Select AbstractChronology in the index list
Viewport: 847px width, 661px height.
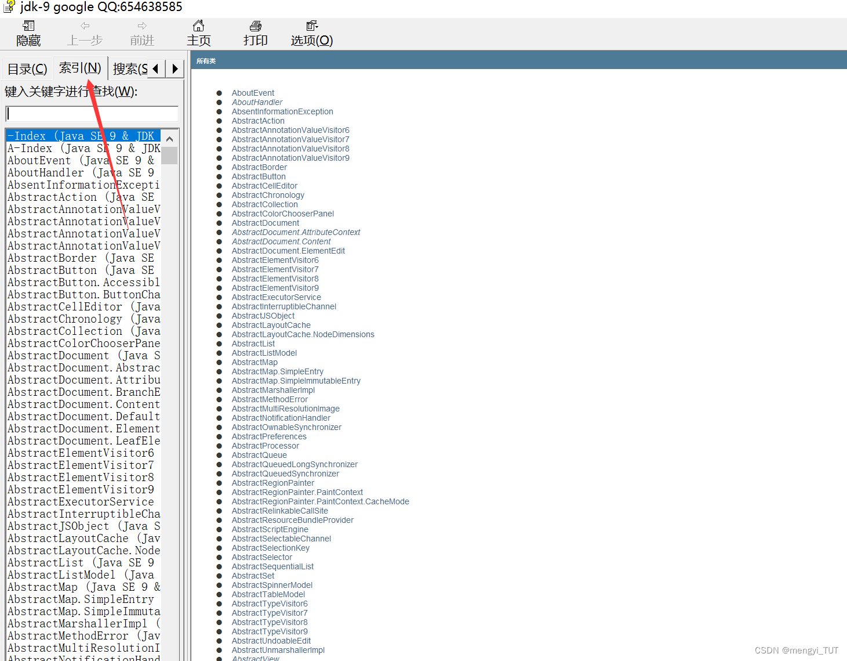(x=83, y=319)
